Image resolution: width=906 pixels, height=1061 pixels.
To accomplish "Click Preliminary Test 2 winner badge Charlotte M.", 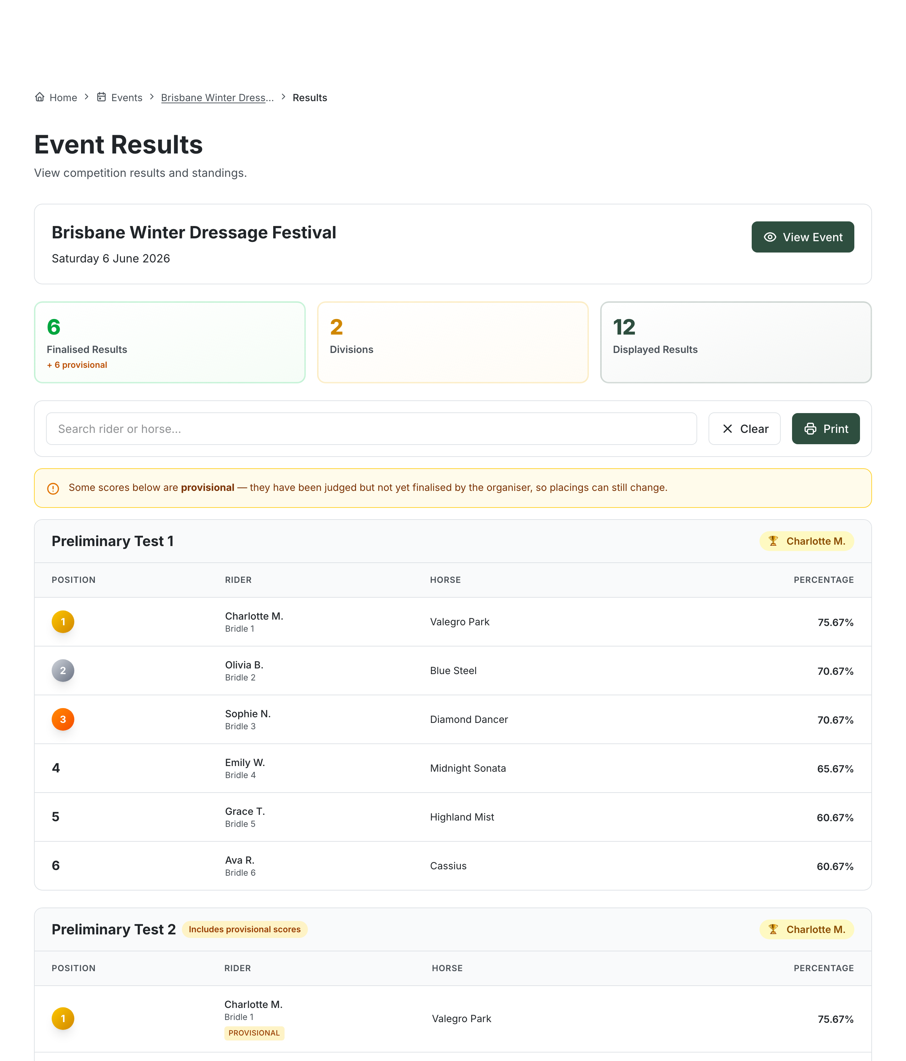I will tap(807, 929).
